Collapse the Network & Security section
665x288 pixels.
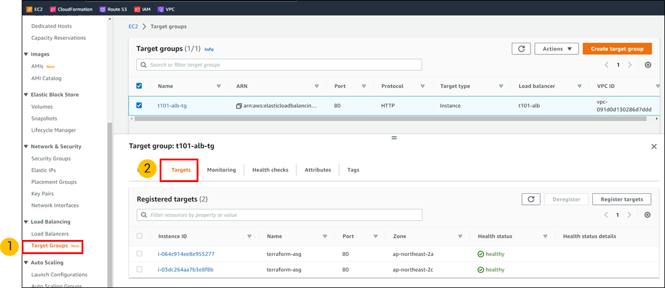[x=26, y=147]
